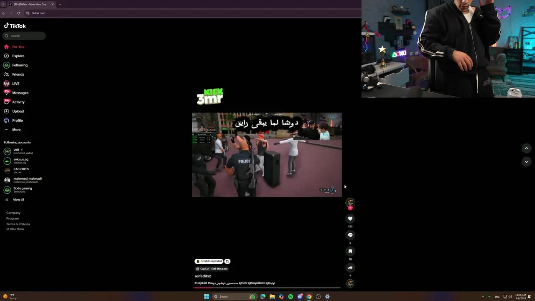The image size is (535, 301).
Task: Open the Program footer link
Action: [x=13, y=218]
